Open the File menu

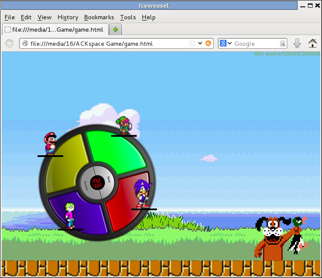[10, 17]
